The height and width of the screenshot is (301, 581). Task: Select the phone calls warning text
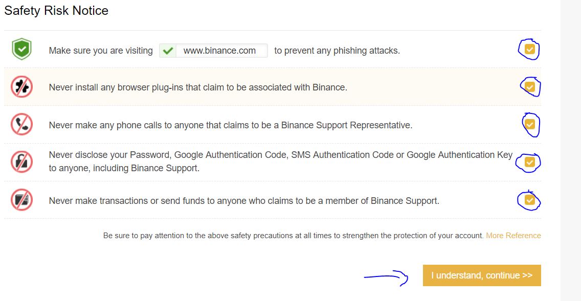click(231, 125)
